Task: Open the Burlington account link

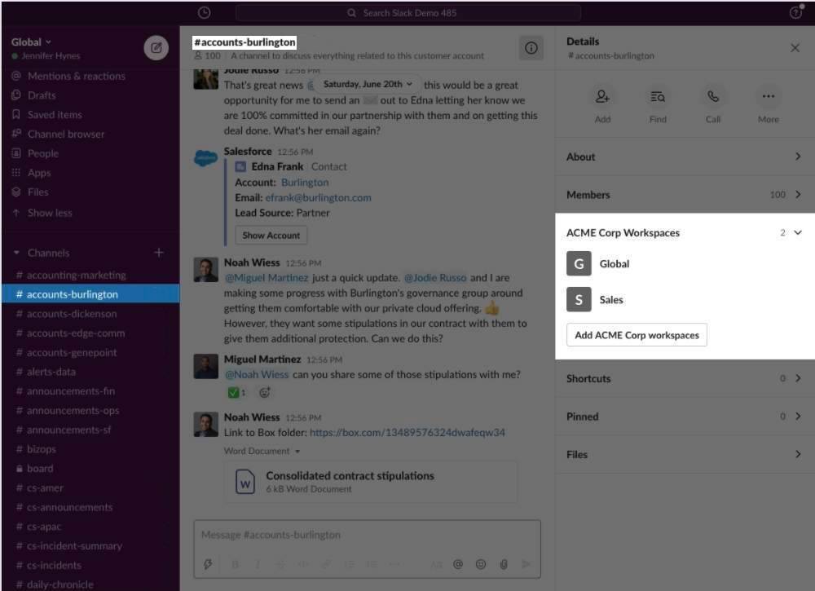Action: point(305,183)
